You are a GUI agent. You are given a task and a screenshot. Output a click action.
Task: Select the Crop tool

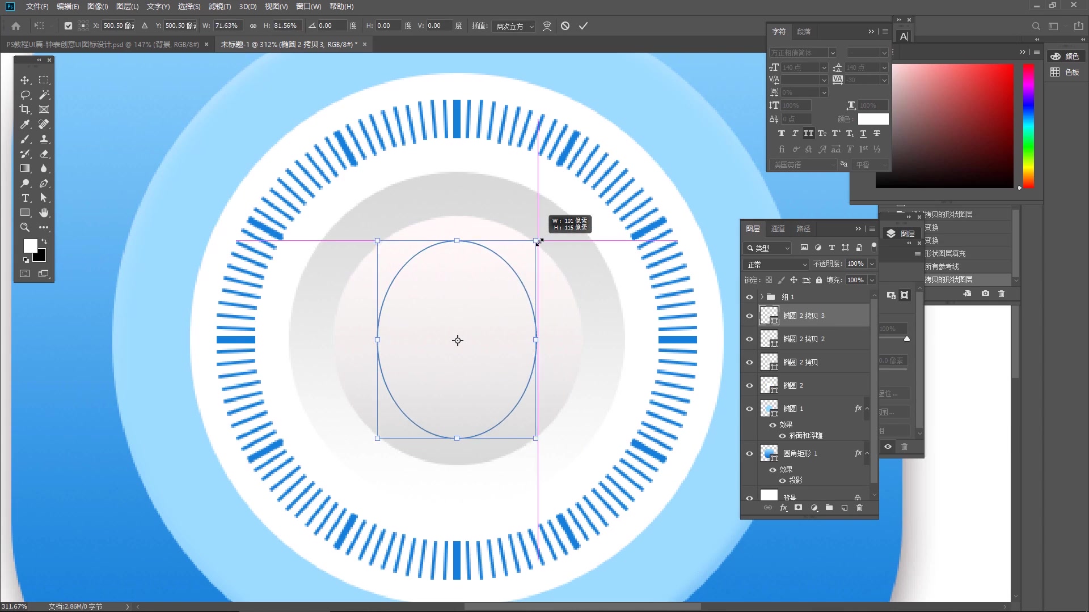click(25, 109)
